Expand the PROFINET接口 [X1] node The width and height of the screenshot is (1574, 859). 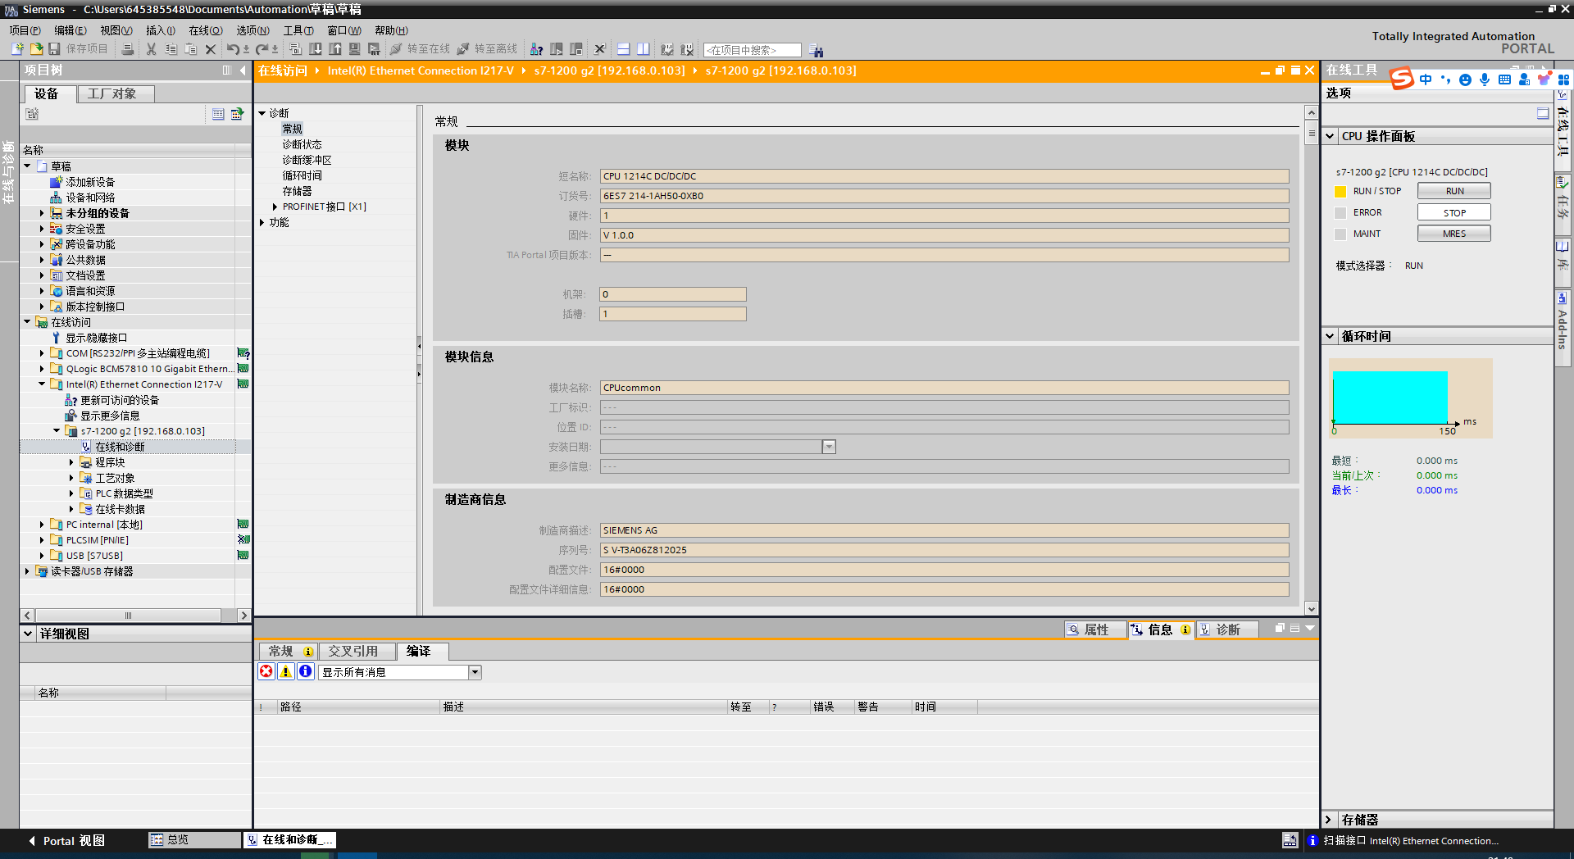[x=275, y=207]
